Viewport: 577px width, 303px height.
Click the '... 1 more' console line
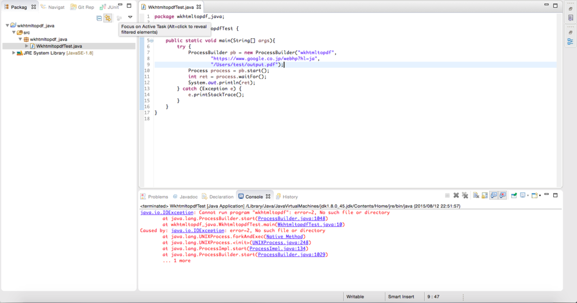click(x=176, y=261)
